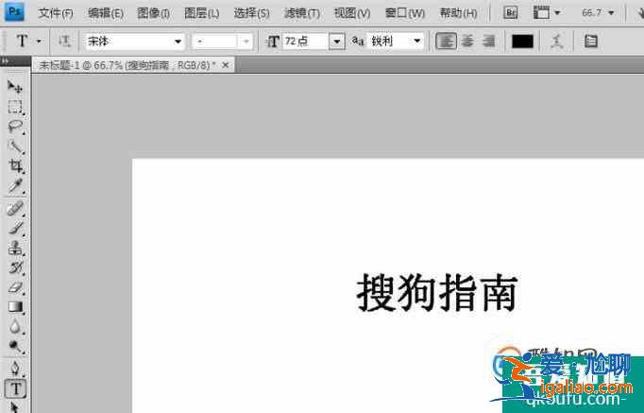Select the Lasso tool
This screenshot has height=413, width=644.
coord(15,127)
